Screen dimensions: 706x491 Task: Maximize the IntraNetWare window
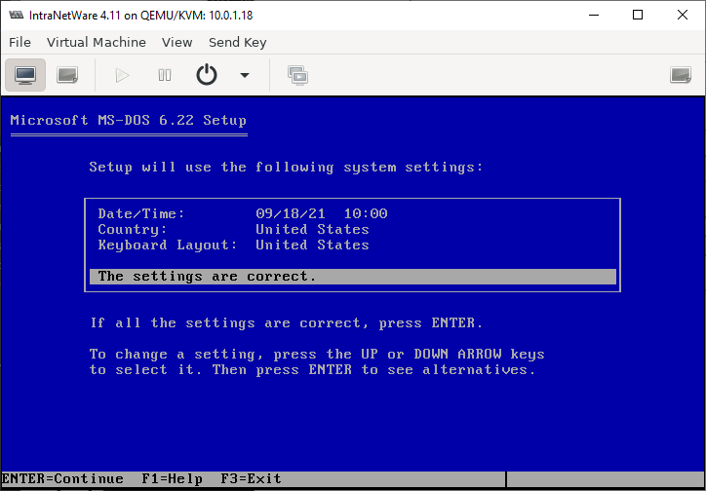click(638, 15)
